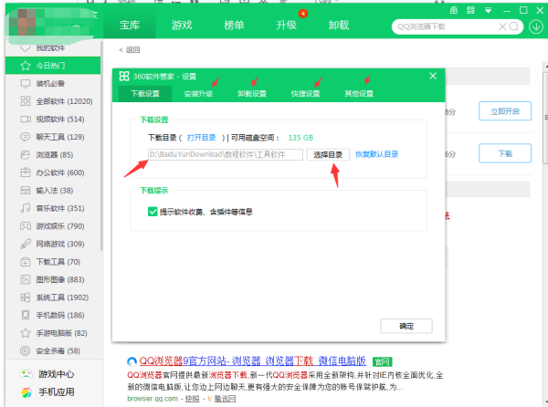Click the search magnifier icon
Image resolution: width=548 pixels, height=407 pixels.
[x=515, y=26]
